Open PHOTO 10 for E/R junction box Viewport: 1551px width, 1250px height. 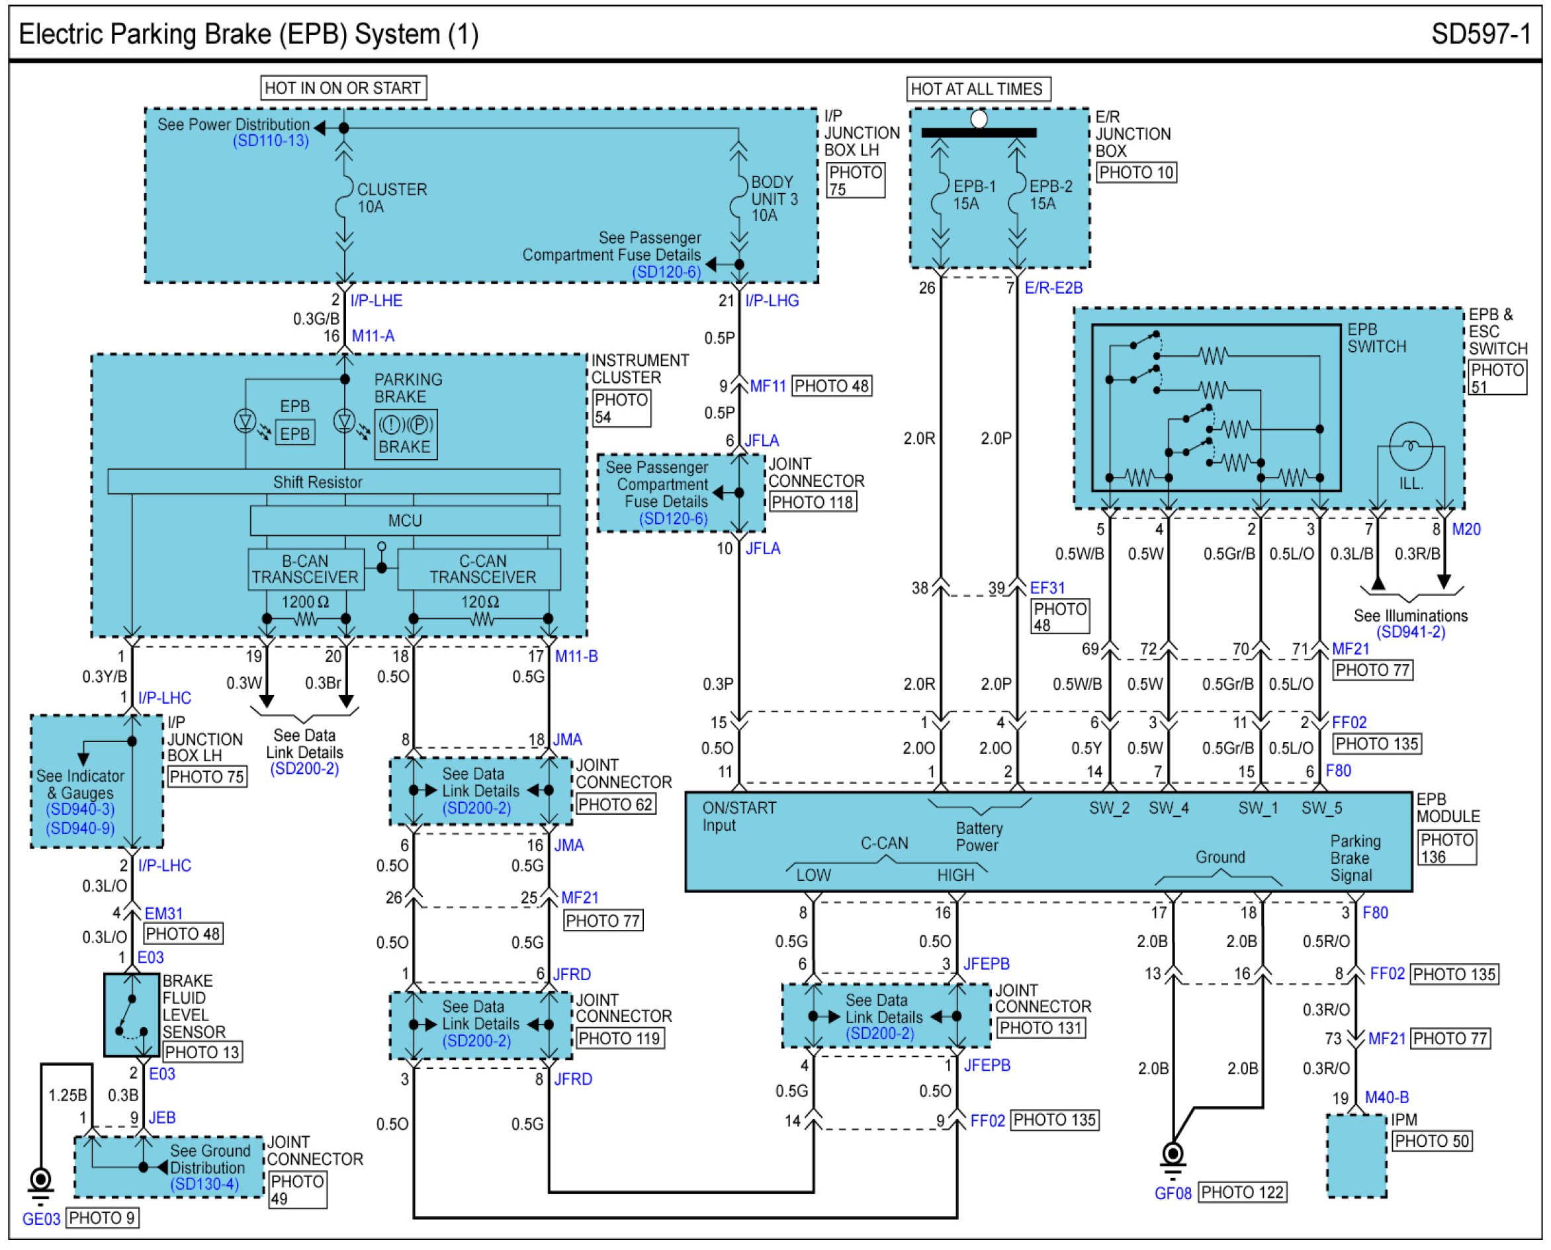1136,173
